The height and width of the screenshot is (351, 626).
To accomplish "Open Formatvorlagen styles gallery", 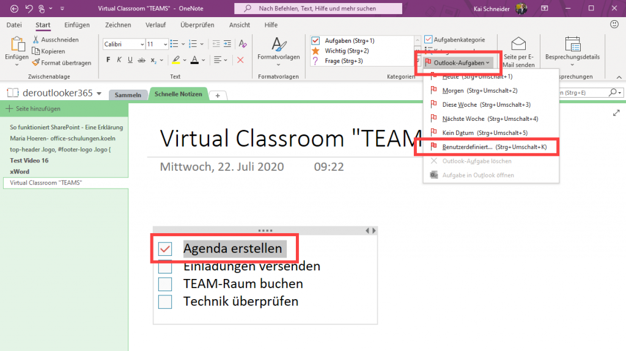I will [279, 51].
